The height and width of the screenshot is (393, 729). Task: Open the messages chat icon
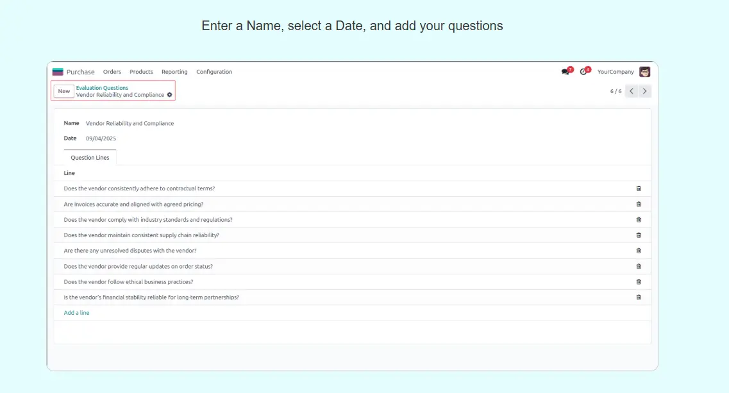(x=566, y=72)
